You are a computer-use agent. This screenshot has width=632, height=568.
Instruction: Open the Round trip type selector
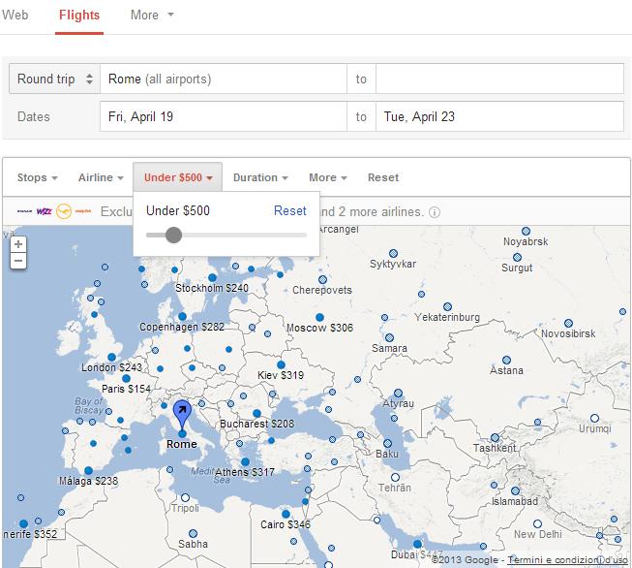(x=55, y=79)
